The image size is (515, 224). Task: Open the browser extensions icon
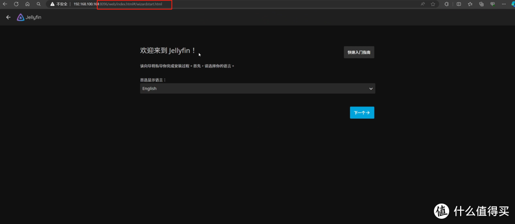pos(446,4)
